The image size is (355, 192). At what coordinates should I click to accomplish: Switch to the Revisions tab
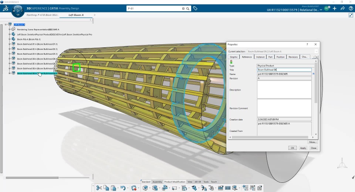click(293, 57)
